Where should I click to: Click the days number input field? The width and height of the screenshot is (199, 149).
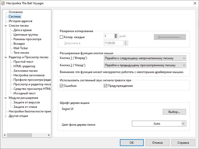(x=109, y=36)
